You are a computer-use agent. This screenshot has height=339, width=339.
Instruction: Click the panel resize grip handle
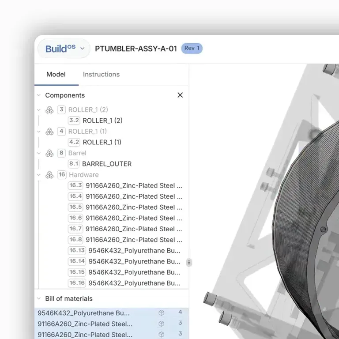pyautogui.click(x=189, y=263)
